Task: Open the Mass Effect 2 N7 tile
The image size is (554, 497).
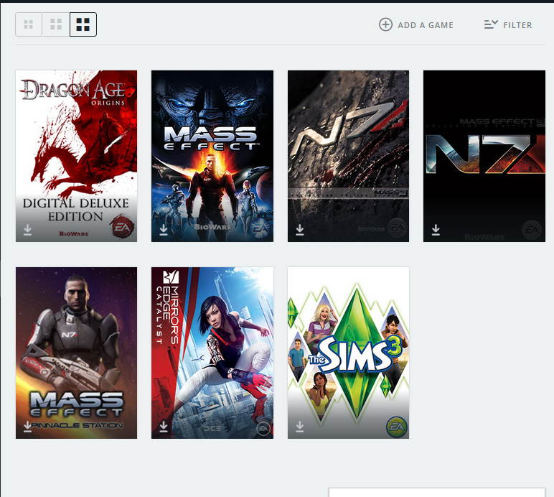Action: (x=348, y=156)
